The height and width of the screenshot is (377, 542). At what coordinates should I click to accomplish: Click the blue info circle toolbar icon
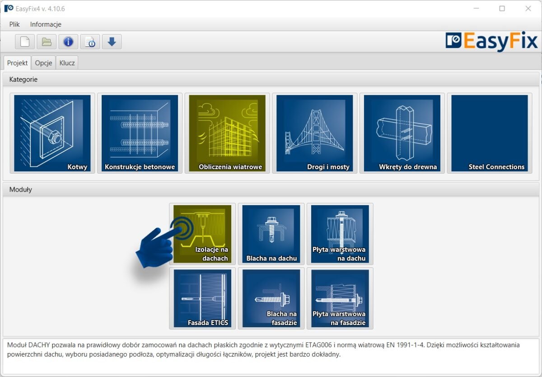(x=68, y=42)
